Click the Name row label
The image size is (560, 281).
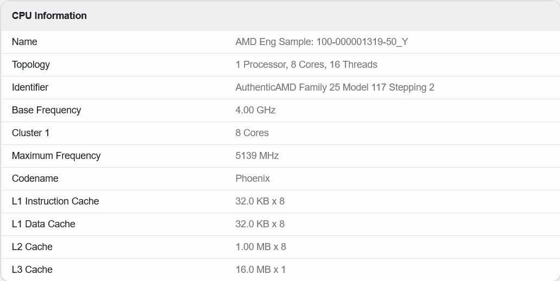(x=24, y=42)
